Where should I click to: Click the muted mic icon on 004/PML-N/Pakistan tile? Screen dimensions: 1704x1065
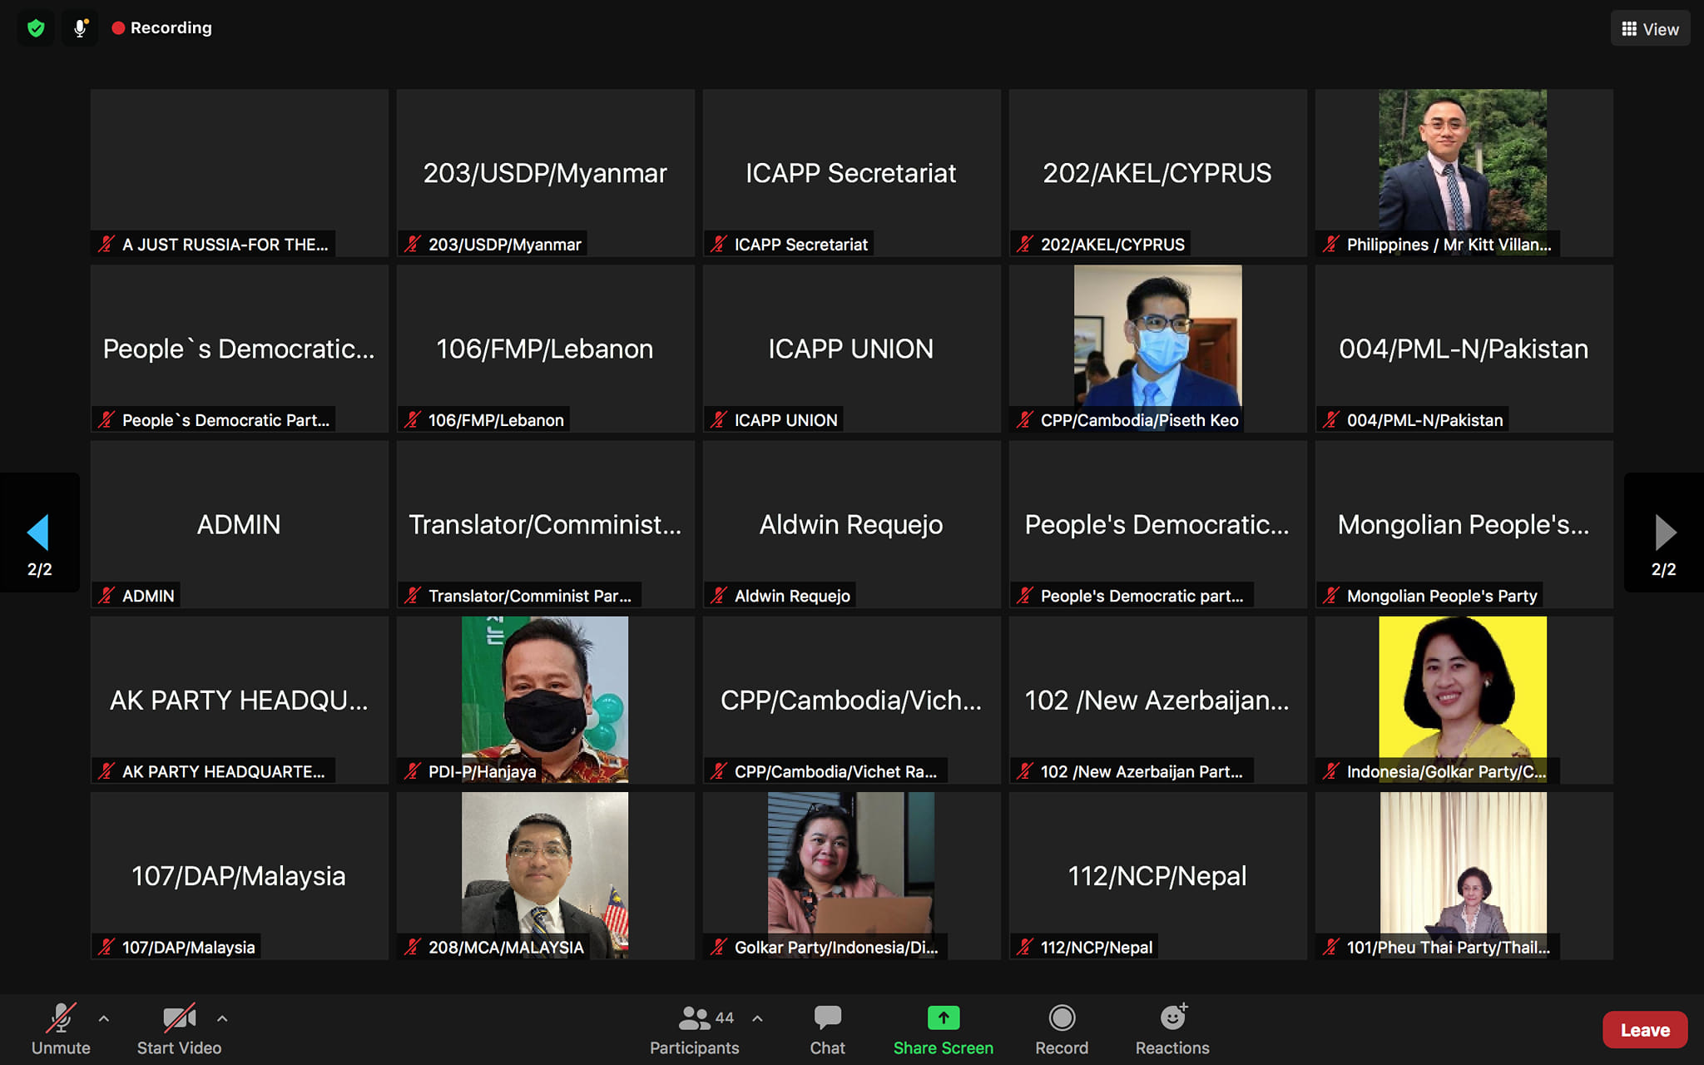click(x=1331, y=419)
